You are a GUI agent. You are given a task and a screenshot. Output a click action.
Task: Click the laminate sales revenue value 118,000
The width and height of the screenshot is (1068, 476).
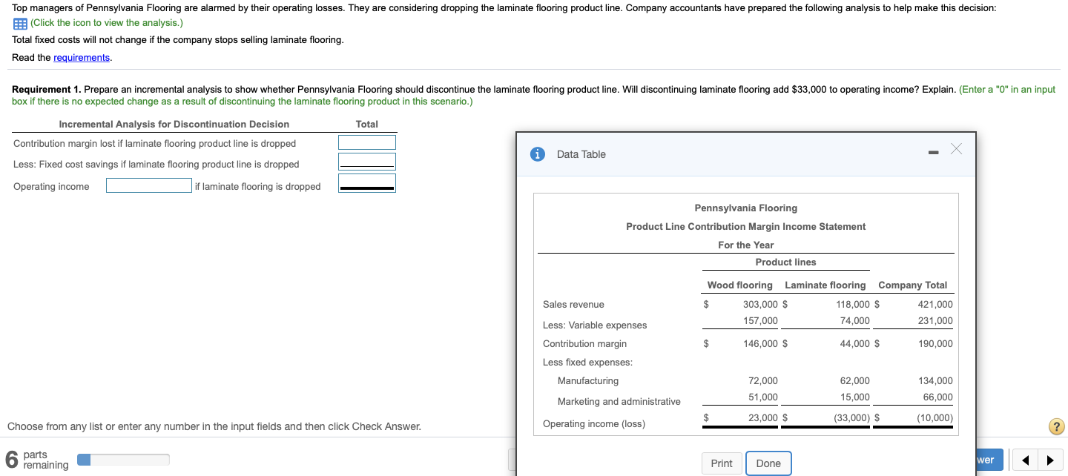pyautogui.click(x=853, y=304)
